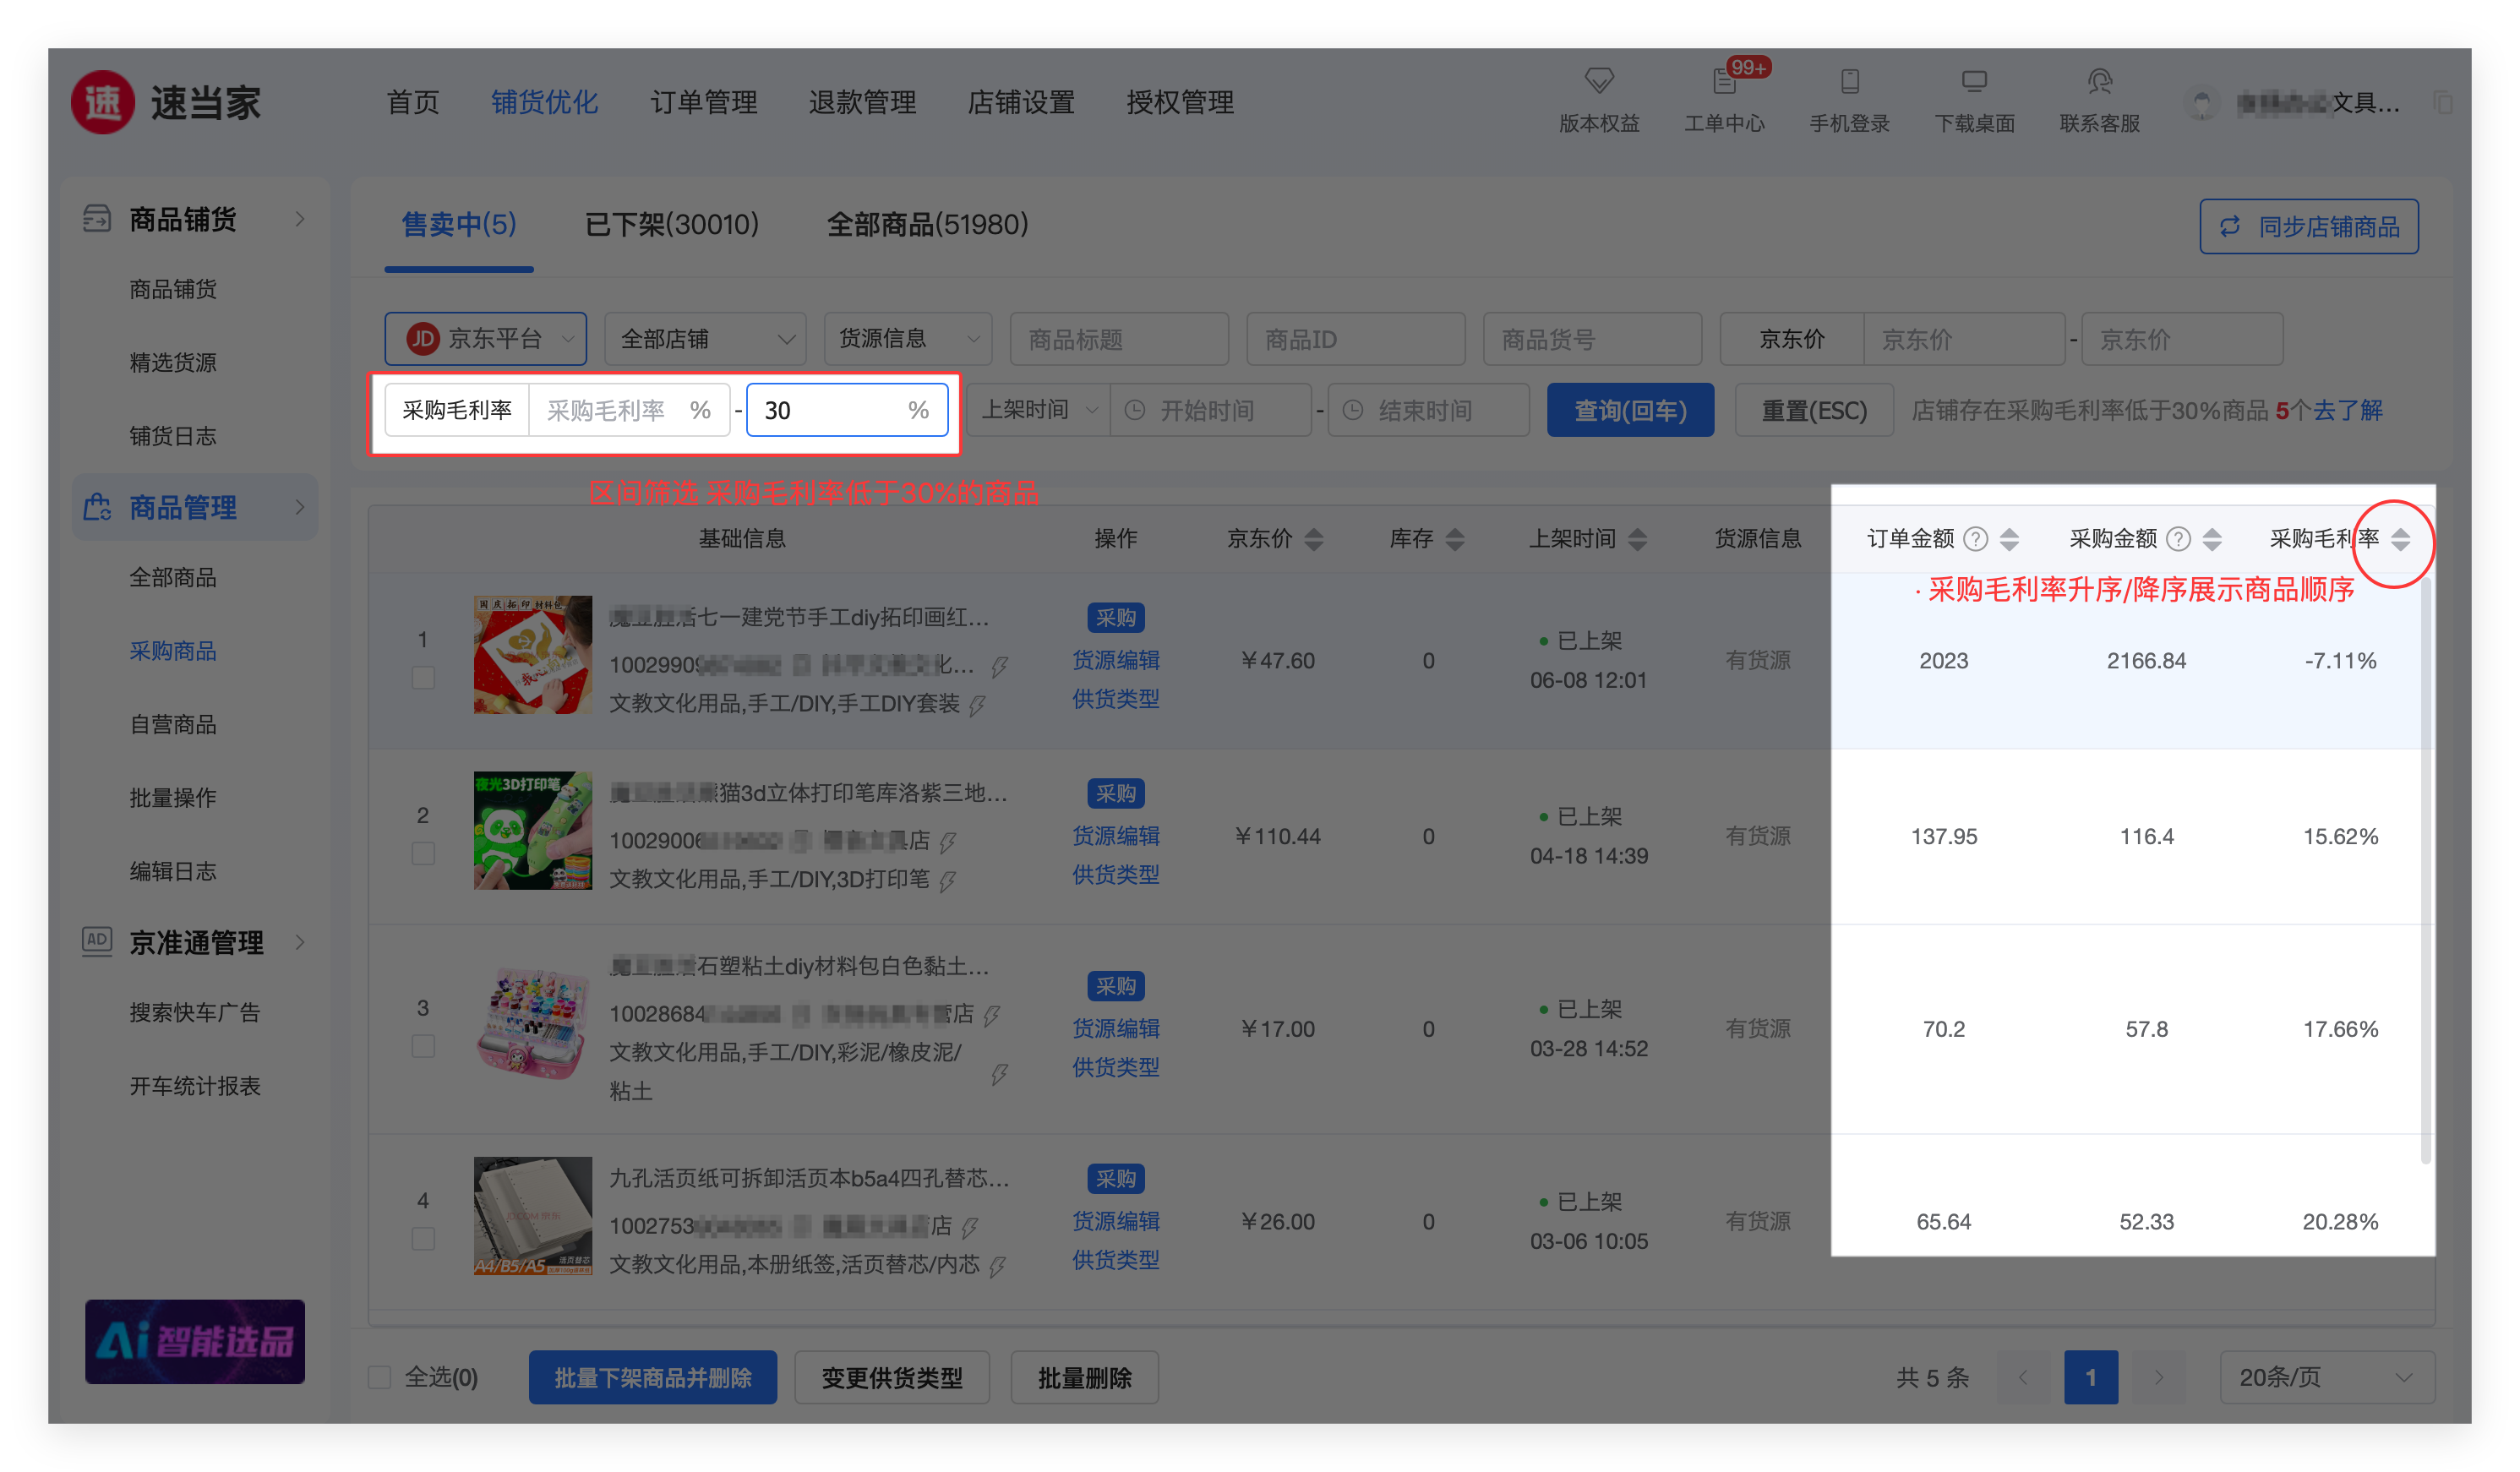The image size is (2520, 1472).
Task: Open 工单中心 ticket icon
Action: pyautogui.click(x=1723, y=81)
